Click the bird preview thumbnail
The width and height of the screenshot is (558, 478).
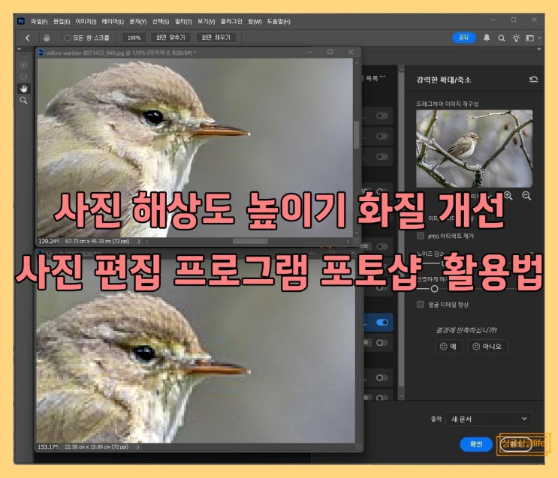pyautogui.click(x=475, y=149)
